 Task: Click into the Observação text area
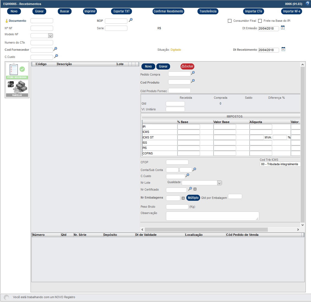(x=212, y=216)
